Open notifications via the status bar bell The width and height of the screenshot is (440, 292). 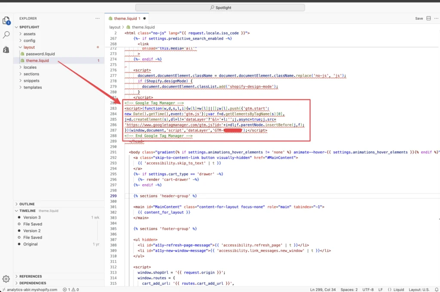437,289
